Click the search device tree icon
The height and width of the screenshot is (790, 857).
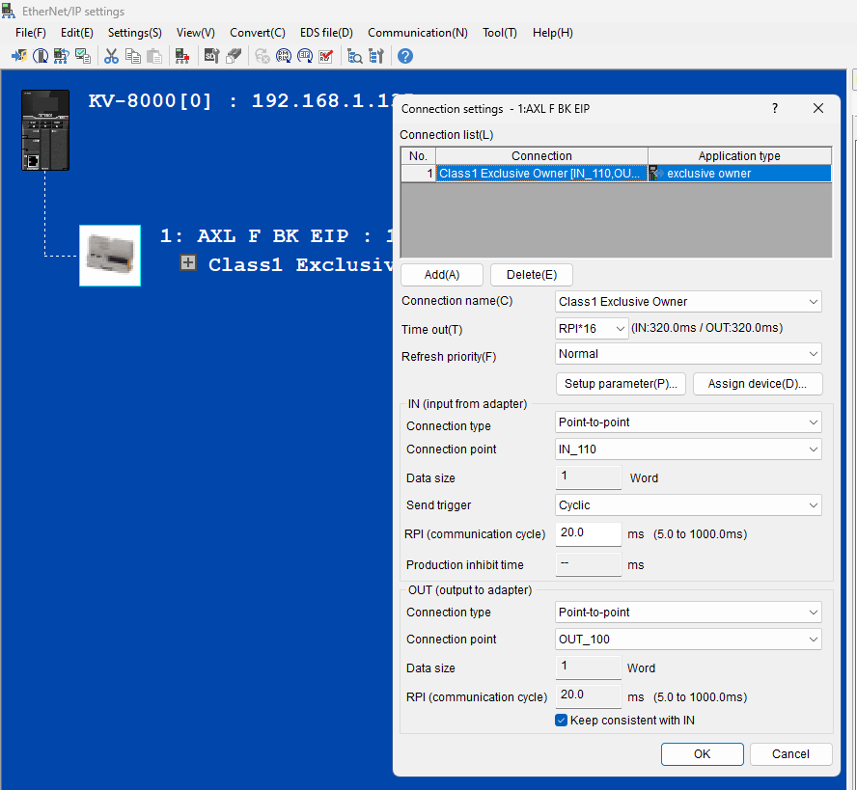(355, 56)
